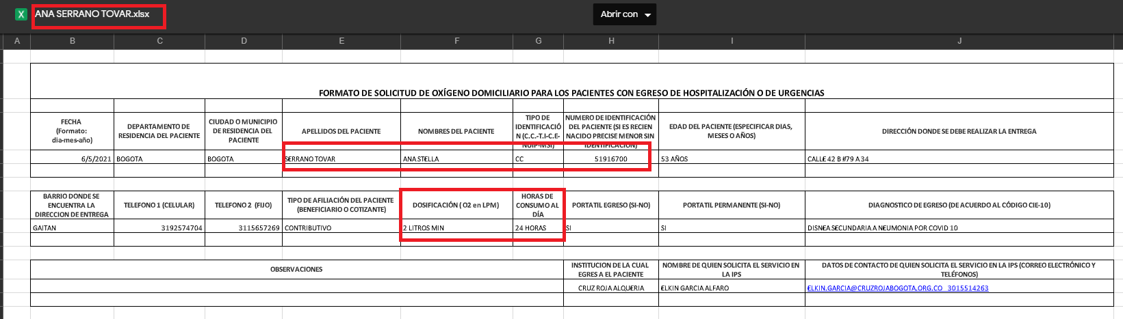Select the cell SERRANO TOVAR
The image size is (1123, 319).
click(x=341, y=158)
